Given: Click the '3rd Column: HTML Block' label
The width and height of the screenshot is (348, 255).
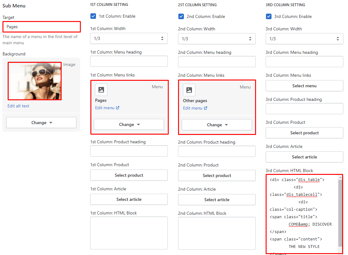Looking at the screenshot, I should point(289,171).
